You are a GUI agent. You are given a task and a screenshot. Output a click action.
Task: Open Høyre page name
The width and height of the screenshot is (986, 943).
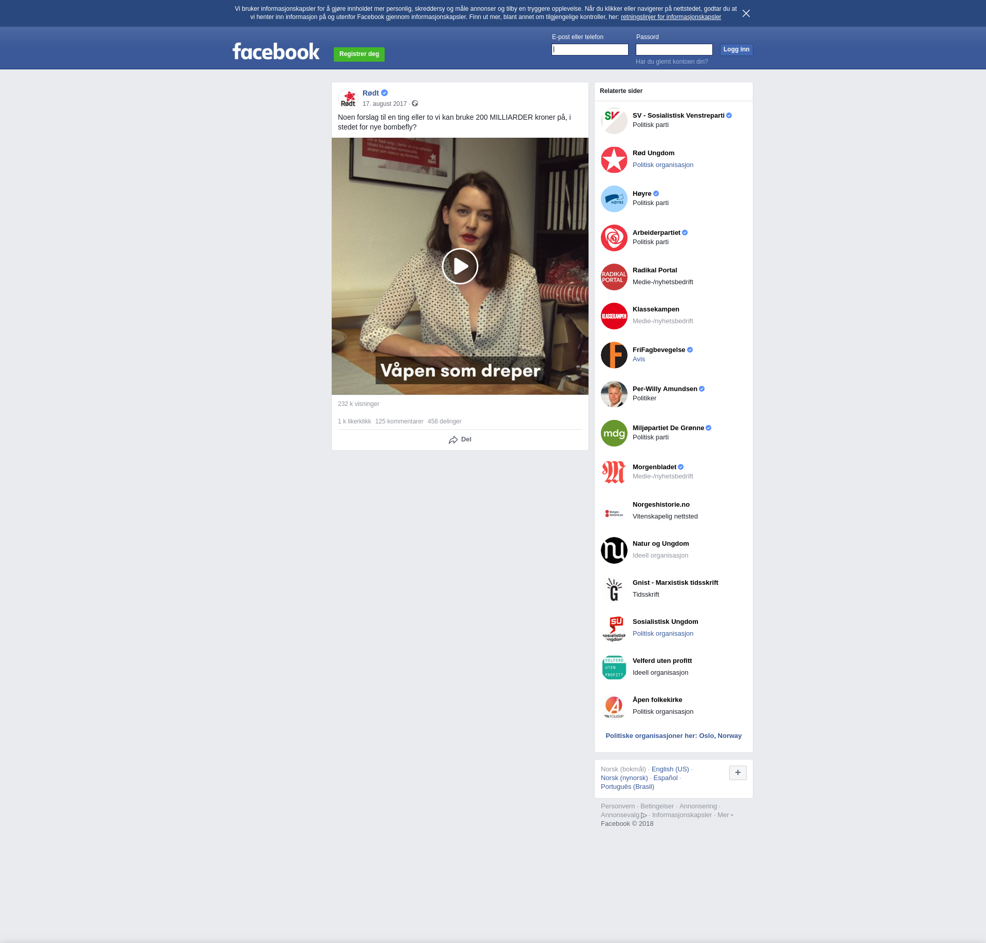coord(642,194)
